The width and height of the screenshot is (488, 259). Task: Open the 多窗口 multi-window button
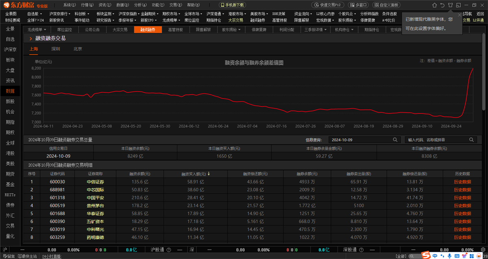358,5
